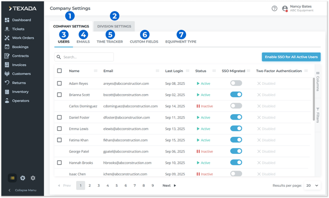Go to Next page of results
329x198 pixels.
coord(169,186)
